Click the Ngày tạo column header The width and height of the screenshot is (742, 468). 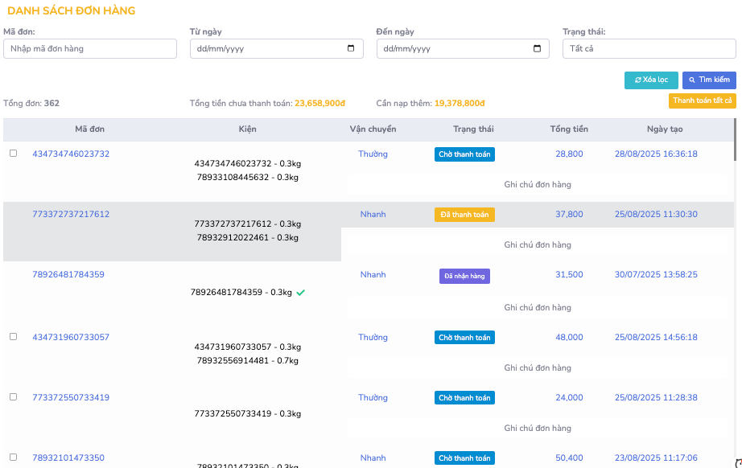[664, 129]
